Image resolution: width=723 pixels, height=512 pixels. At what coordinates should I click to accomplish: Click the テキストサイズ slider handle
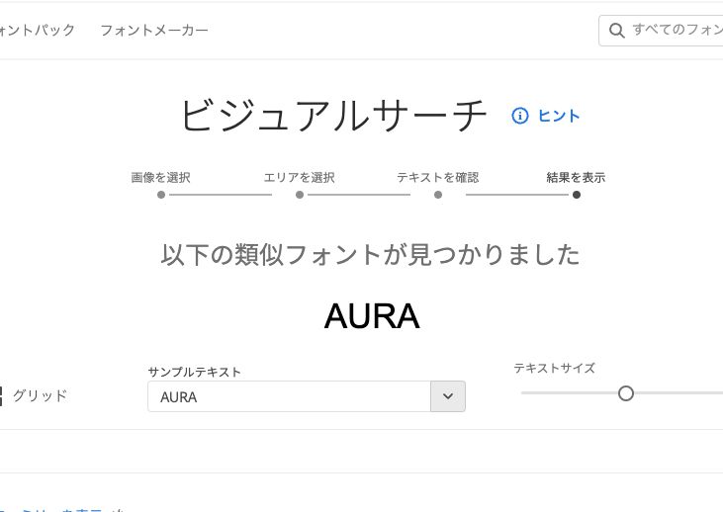pyautogui.click(x=626, y=393)
